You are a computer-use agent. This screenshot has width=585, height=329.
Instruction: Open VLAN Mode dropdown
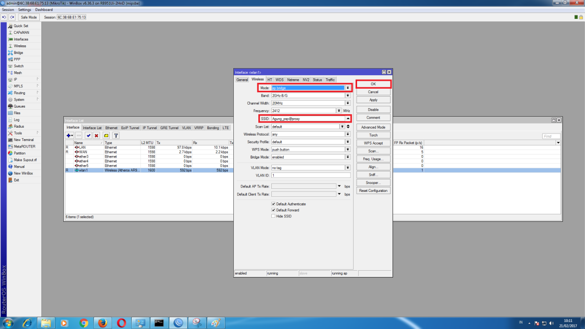348,168
